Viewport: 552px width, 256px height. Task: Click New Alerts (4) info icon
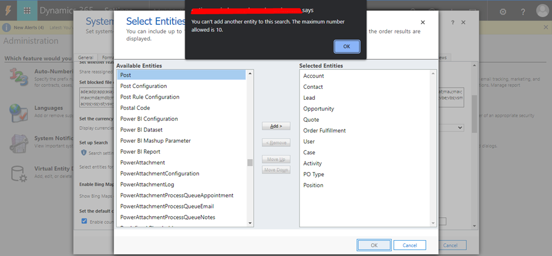[8, 28]
